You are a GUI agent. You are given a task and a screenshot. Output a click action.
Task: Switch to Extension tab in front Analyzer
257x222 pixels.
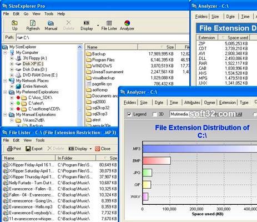point(228,103)
